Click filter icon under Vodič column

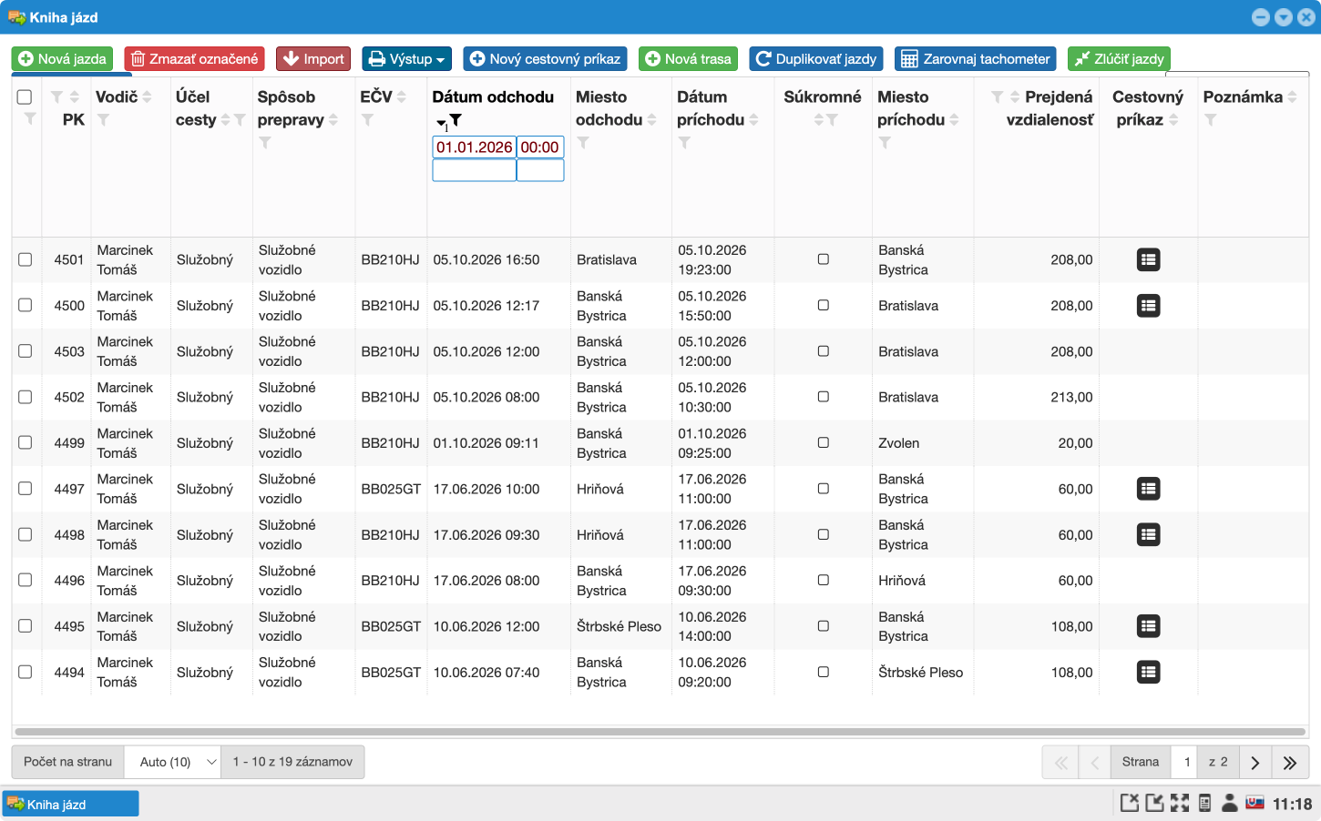click(x=103, y=120)
